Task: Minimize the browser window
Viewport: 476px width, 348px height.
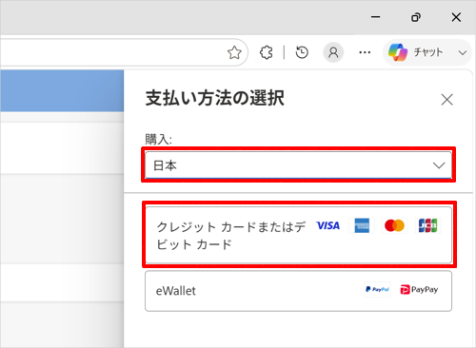Action: tap(376, 17)
